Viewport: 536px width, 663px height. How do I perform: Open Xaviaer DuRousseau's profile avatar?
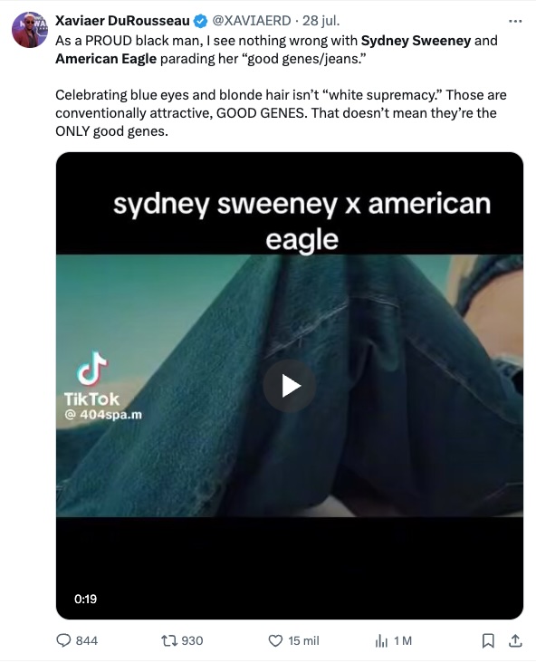[x=30, y=30]
